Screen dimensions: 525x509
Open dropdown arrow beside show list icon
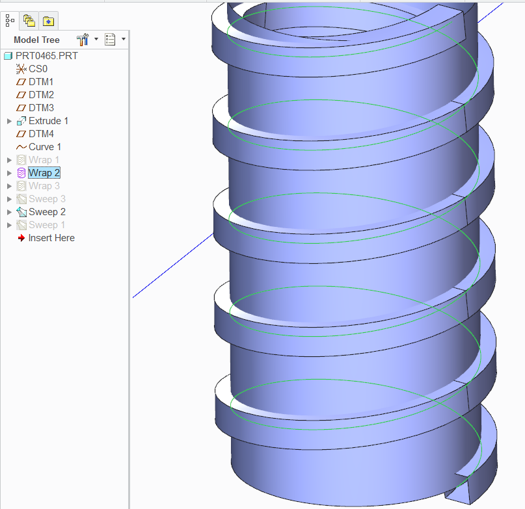124,39
